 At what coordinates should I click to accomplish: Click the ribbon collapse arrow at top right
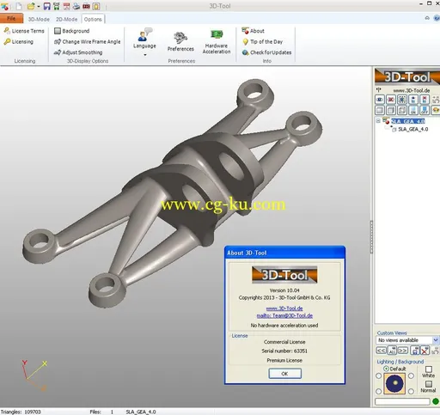tap(427, 18)
